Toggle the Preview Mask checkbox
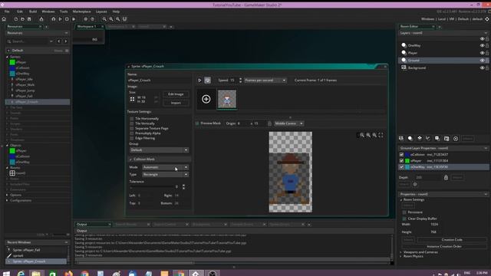Viewport: 491px width, 276px height. point(197,123)
